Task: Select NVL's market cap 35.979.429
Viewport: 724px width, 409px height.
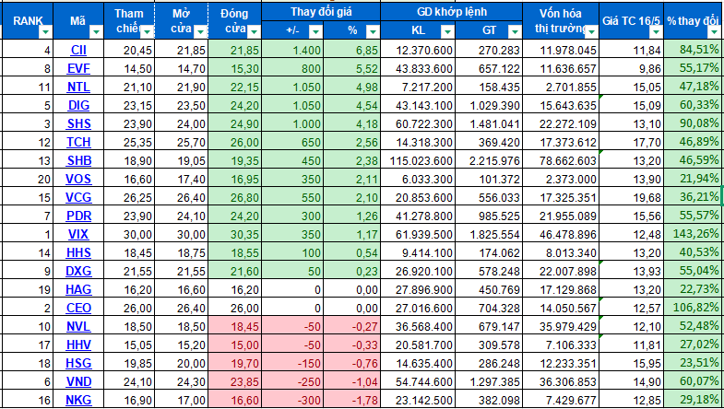Action: [561, 326]
